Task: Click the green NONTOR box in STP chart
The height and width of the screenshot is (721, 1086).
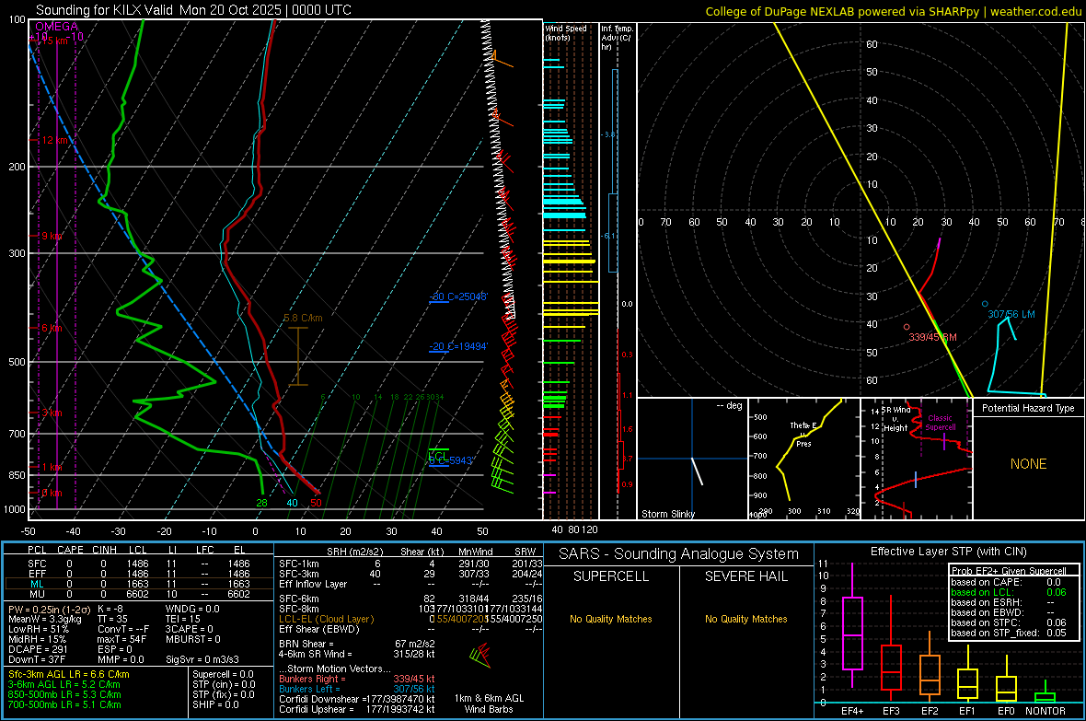Action: point(1046,697)
